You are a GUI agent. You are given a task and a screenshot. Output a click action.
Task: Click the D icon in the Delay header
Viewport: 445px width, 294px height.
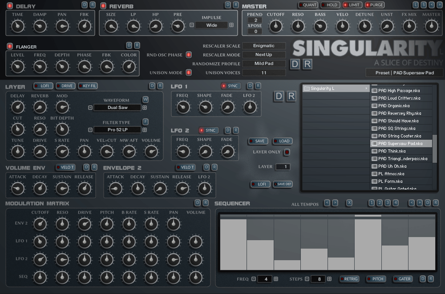pyautogui.click(x=85, y=5)
